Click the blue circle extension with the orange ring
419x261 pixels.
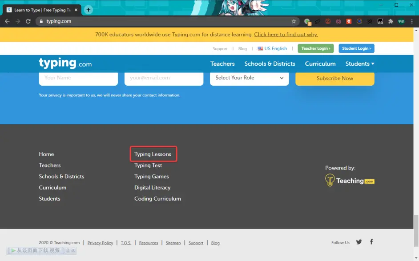tap(359, 21)
